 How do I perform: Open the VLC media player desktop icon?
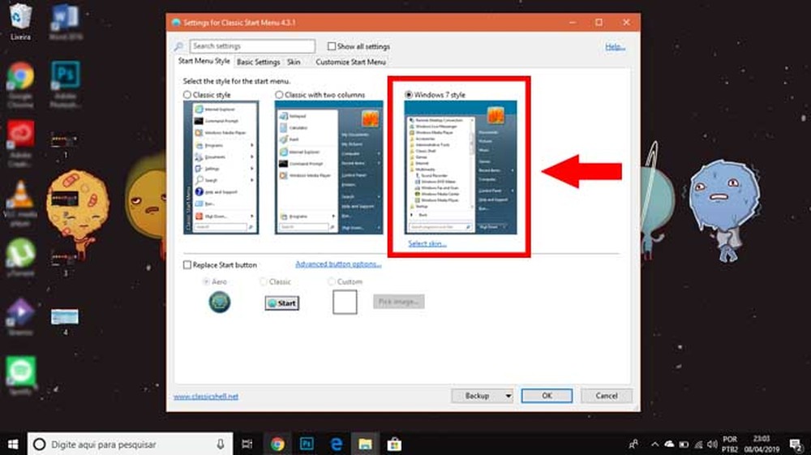point(20,203)
